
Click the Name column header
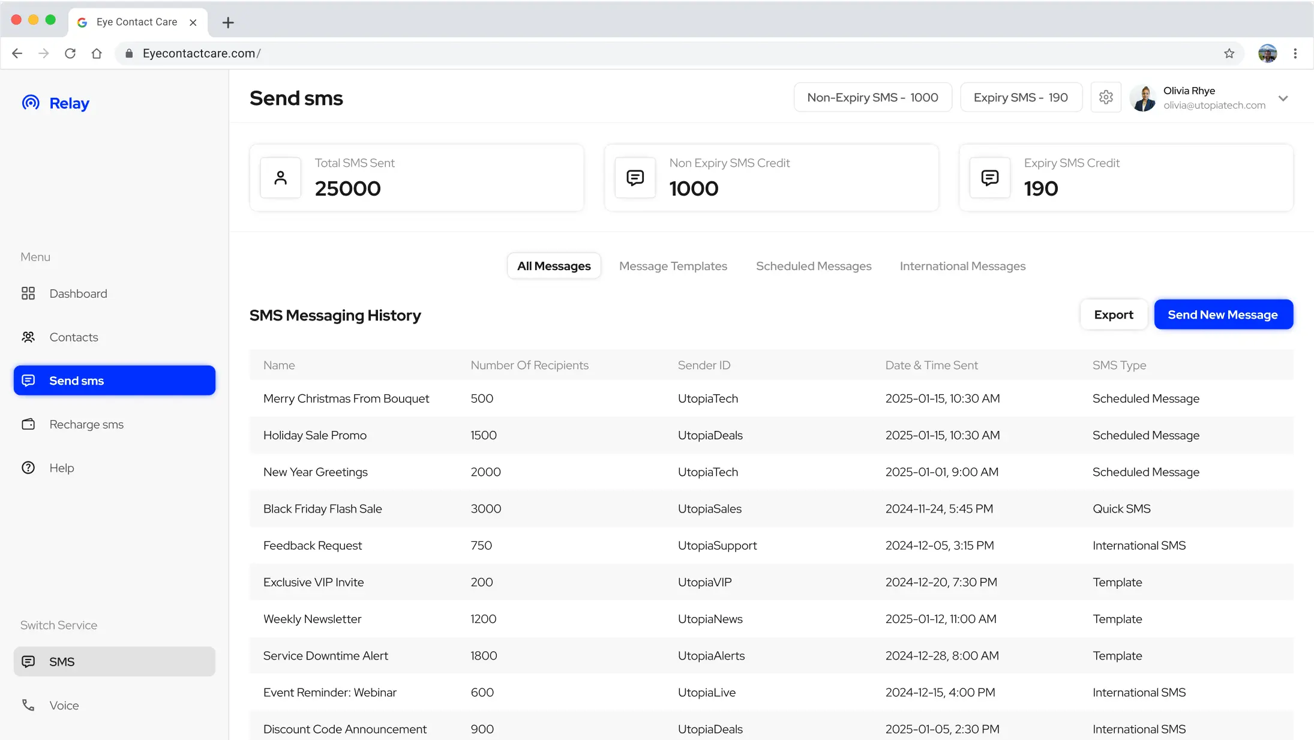tap(279, 365)
